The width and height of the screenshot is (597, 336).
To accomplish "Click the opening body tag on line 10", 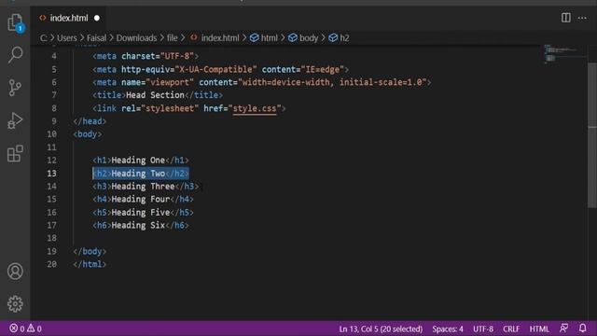I will pos(88,134).
